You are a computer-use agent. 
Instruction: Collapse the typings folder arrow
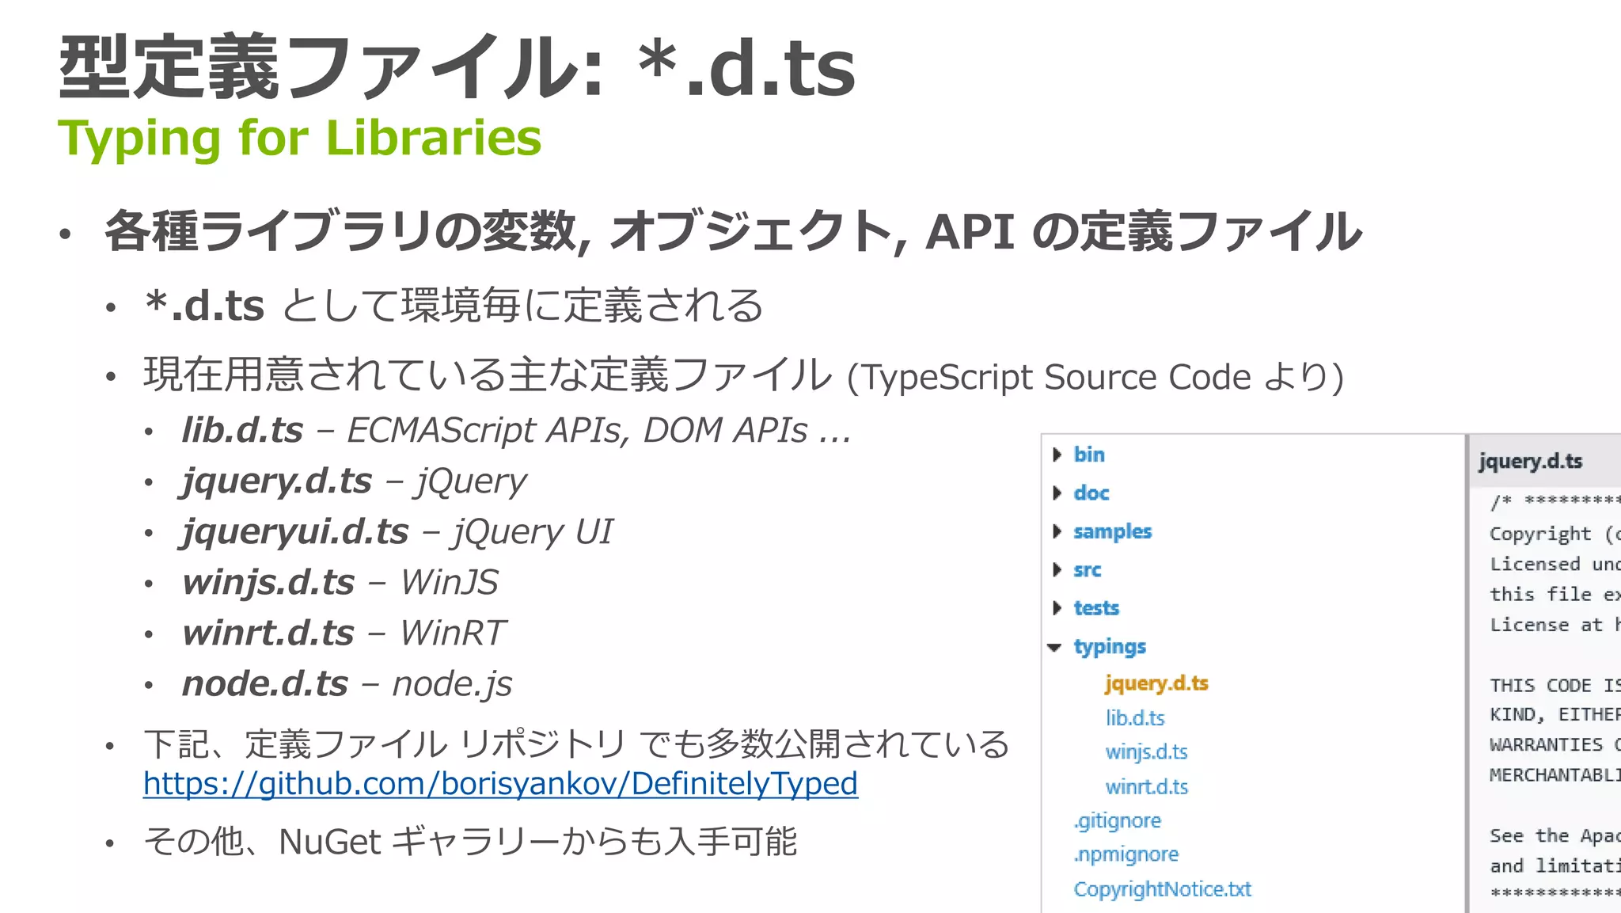(x=1054, y=647)
